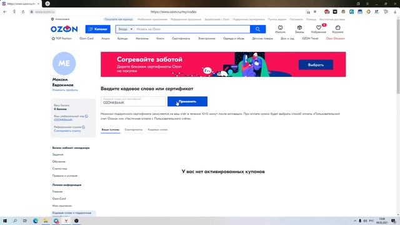Open Обучение in the sidebar

(59, 162)
